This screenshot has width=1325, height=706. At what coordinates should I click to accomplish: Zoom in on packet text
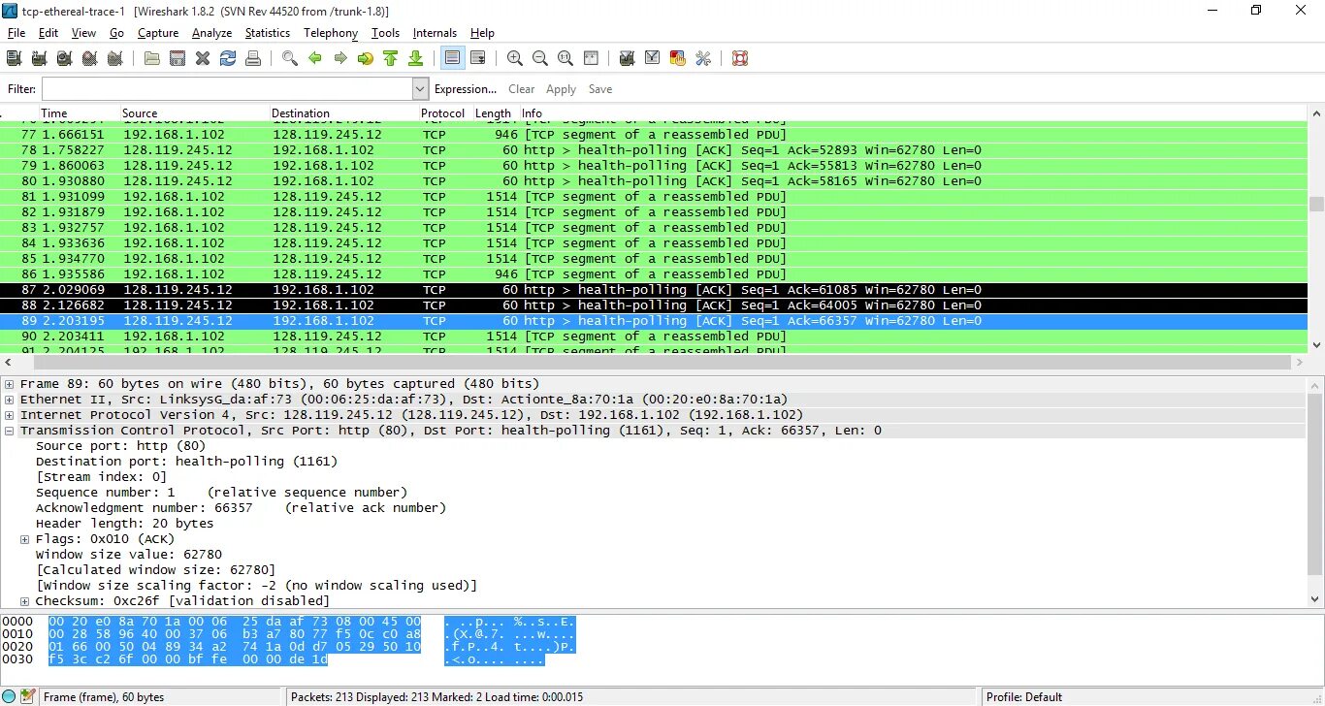[515, 58]
